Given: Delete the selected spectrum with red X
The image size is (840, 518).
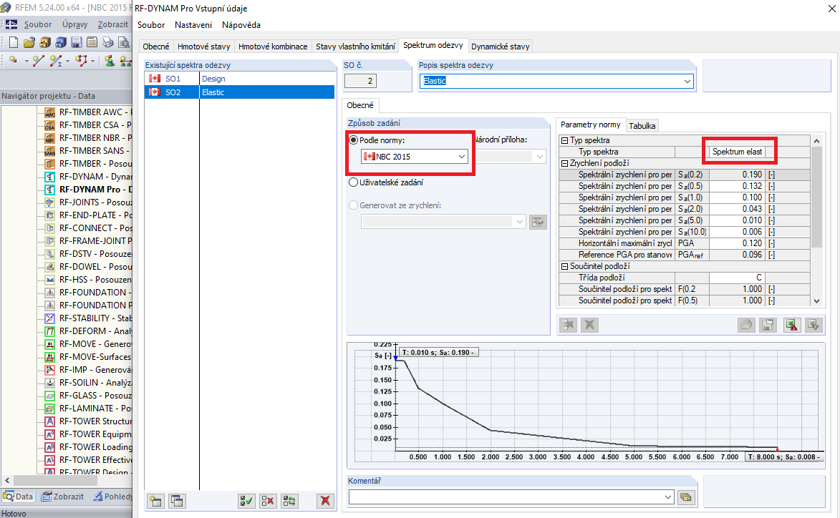Looking at the screenshot, I should (324, 501).
